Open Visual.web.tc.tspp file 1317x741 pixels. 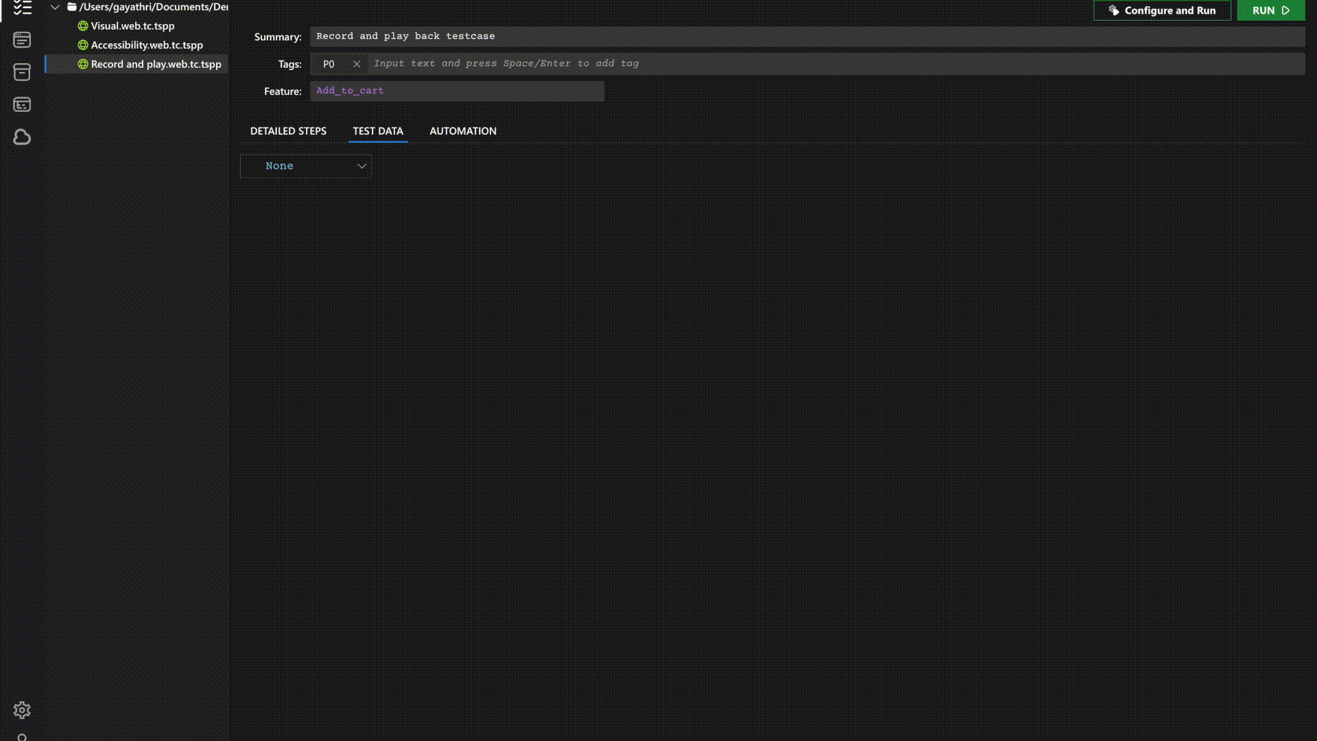tap(132, 26)
